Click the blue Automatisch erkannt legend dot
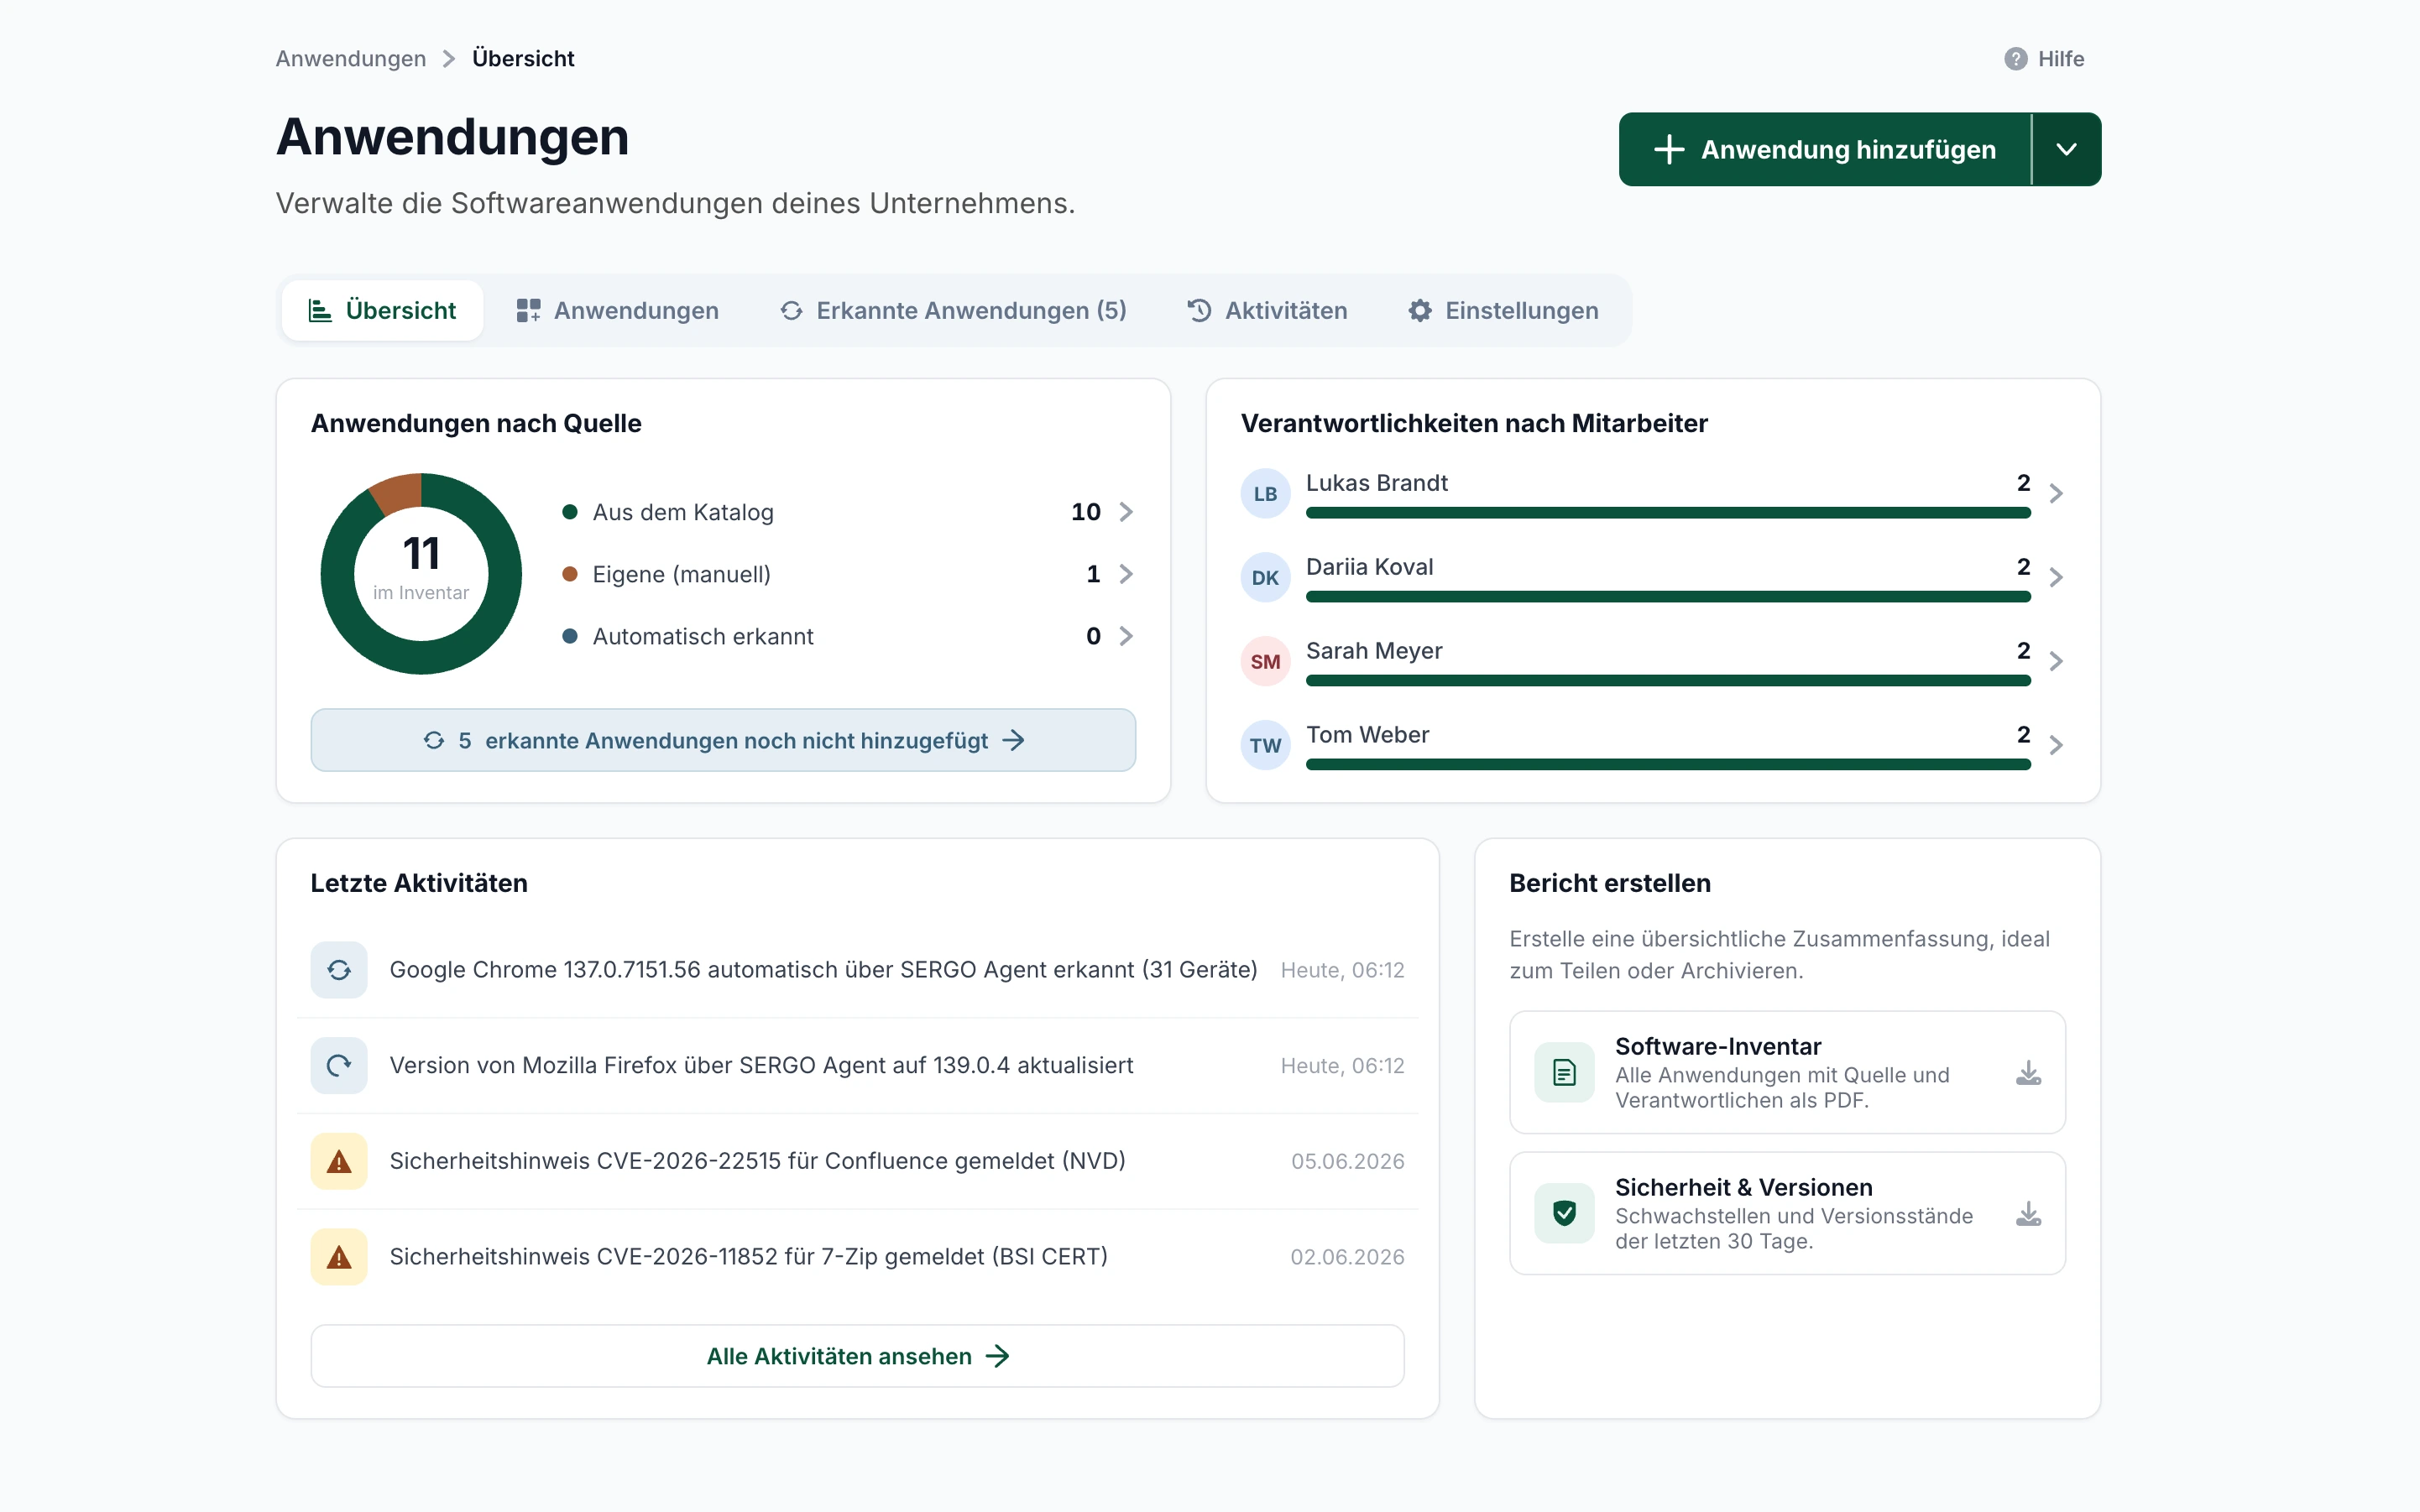 tap(569, 636)
